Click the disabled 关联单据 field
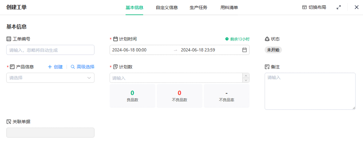363x145 pixels. [x=50, y=133]
